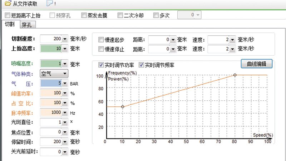
Task: Expand the 脉冲频率 dropdown arrow
Action: [65, 112]
